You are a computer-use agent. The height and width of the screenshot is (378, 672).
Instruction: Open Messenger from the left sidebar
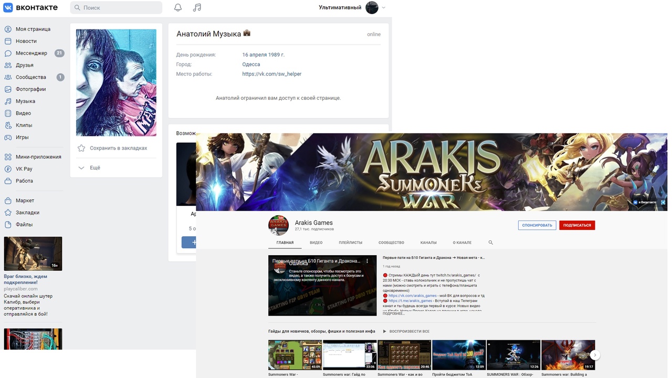coord(31,53)
